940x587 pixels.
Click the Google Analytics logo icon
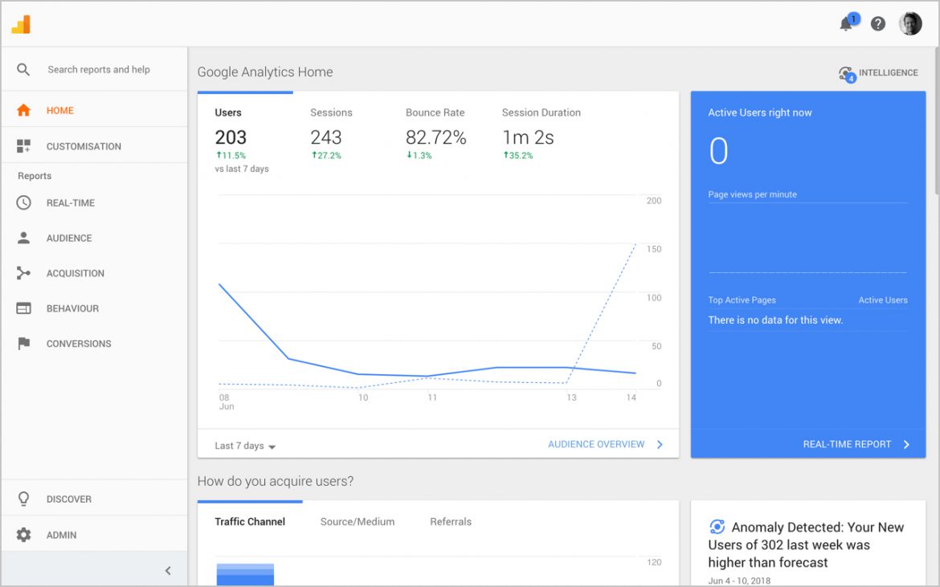click(21, 25)
